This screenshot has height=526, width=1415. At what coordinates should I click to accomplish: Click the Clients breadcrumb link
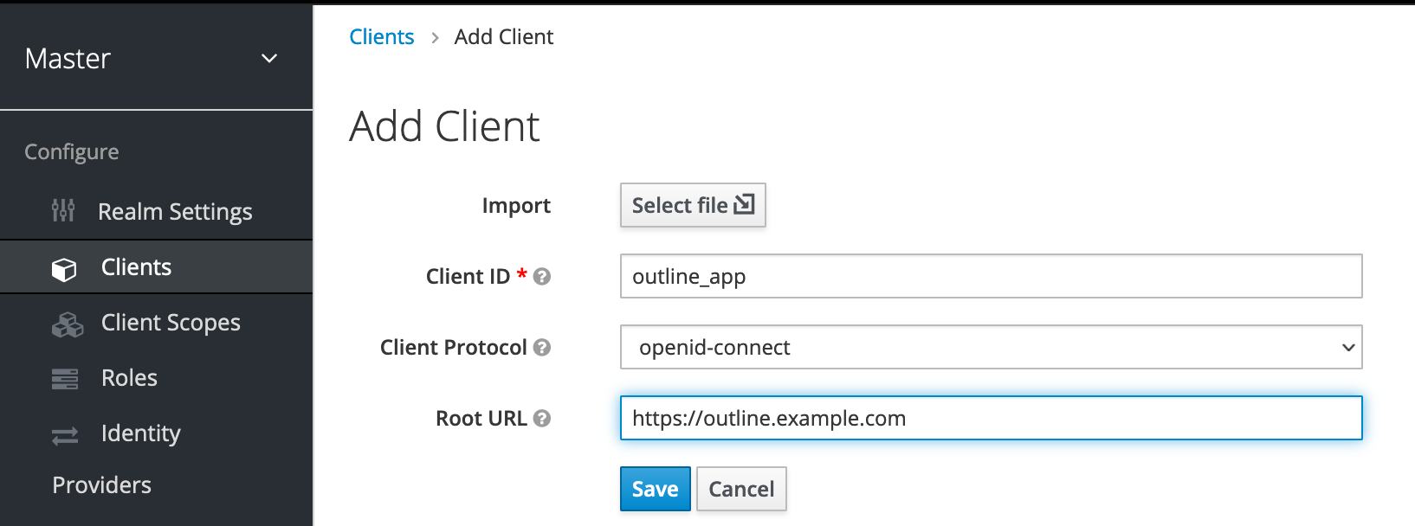tap(382, 36)
